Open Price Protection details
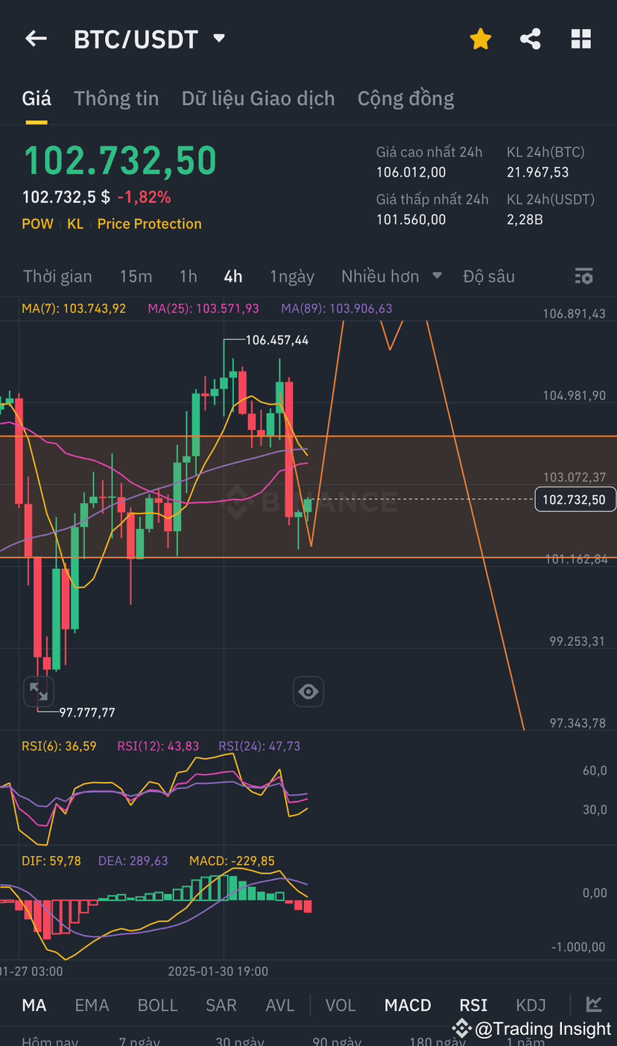 coord(149,224)
